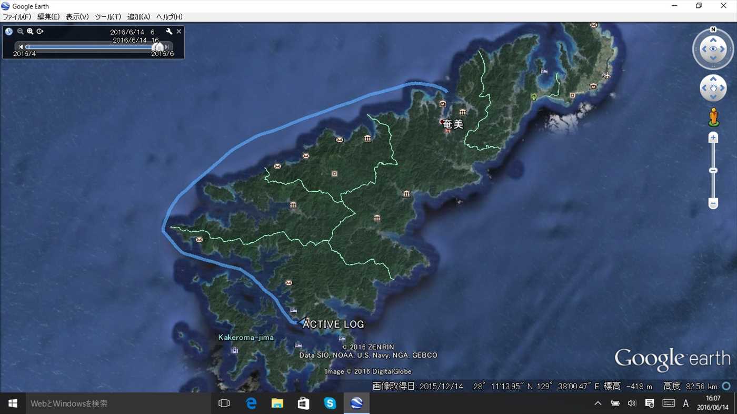Pan map left with Move joystick

[704, 88]
